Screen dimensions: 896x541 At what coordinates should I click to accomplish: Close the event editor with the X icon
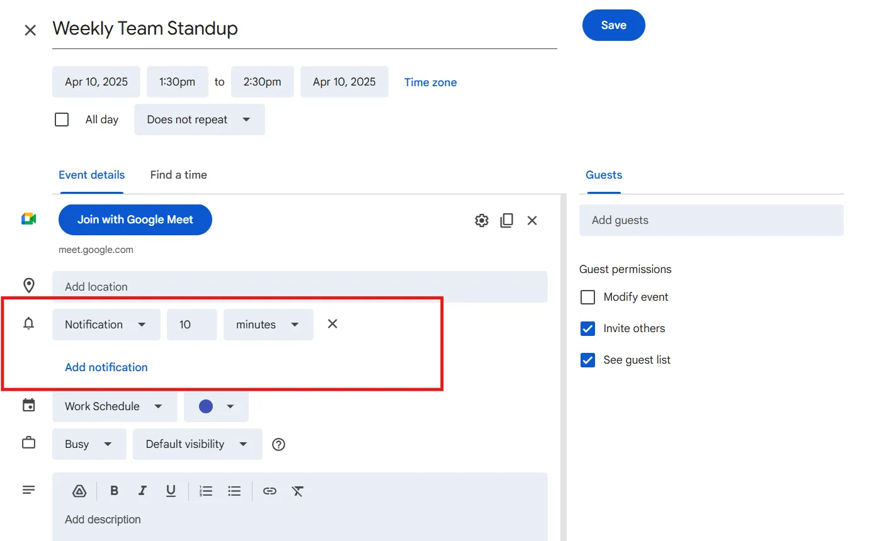(x=30, y=30)
